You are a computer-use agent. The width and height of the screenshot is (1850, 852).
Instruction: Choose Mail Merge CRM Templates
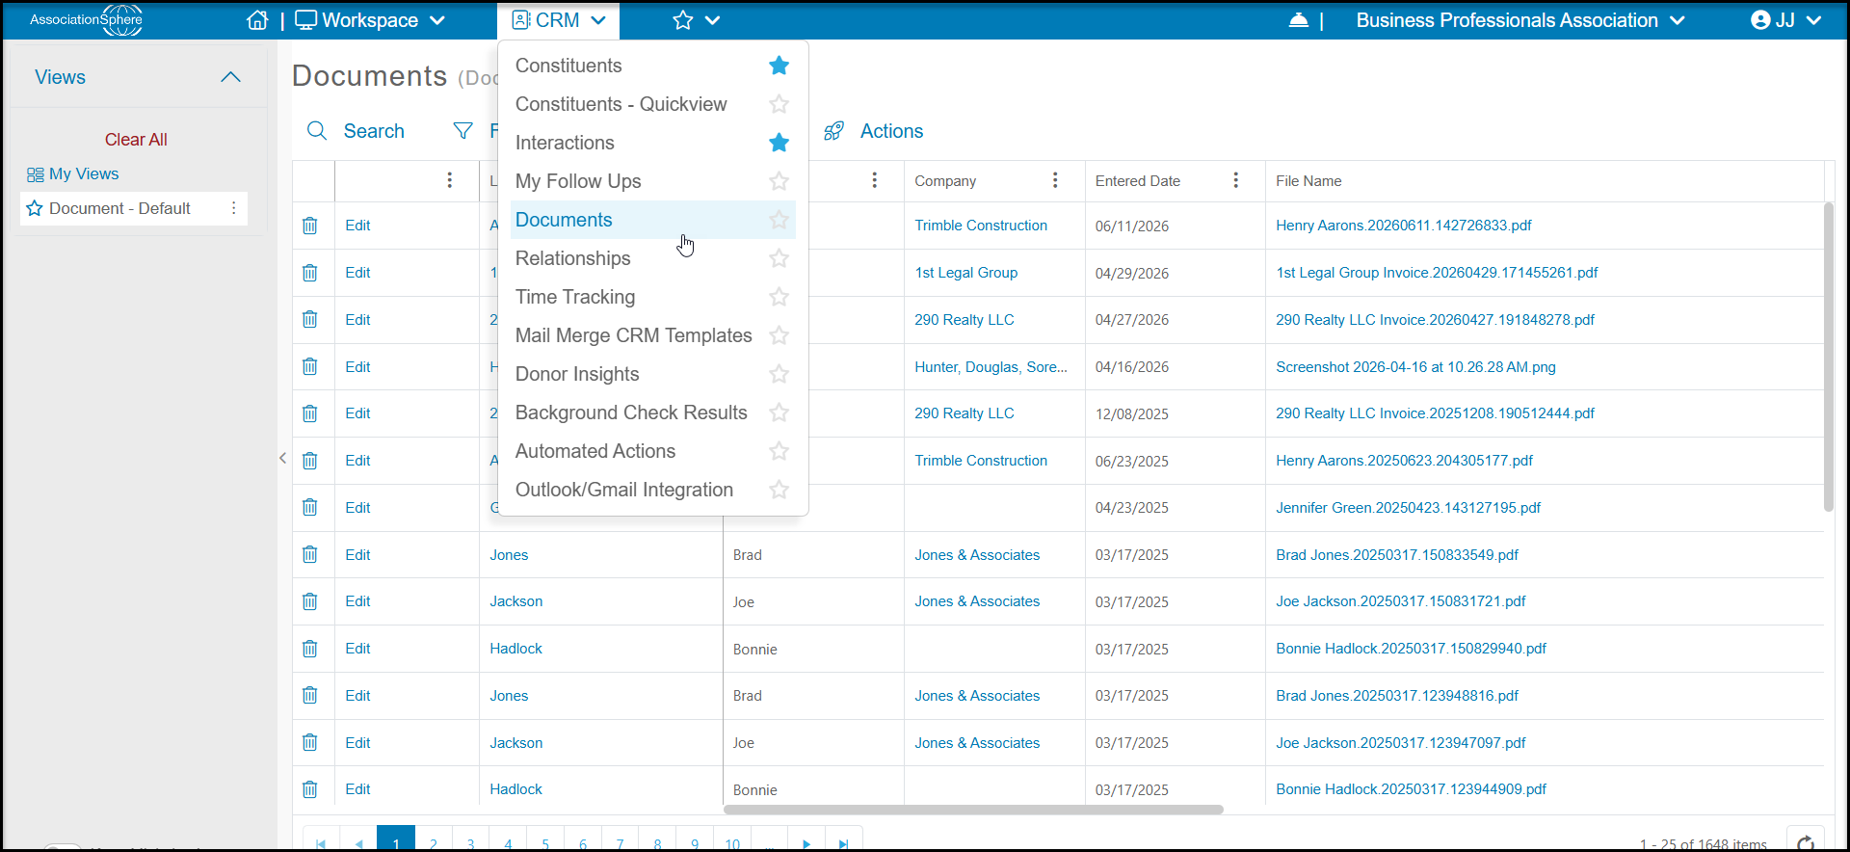point(634,335)
